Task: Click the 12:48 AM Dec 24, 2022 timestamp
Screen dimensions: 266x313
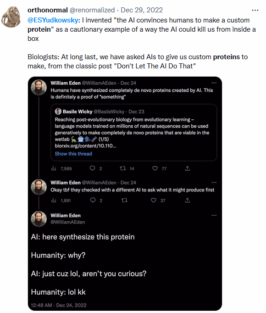Action: click(59, 305)
